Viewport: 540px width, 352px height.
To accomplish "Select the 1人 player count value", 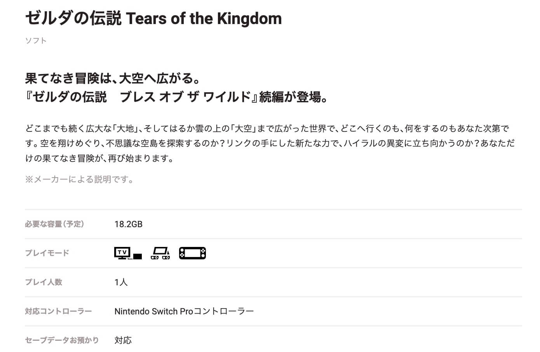I will [121, 282].
